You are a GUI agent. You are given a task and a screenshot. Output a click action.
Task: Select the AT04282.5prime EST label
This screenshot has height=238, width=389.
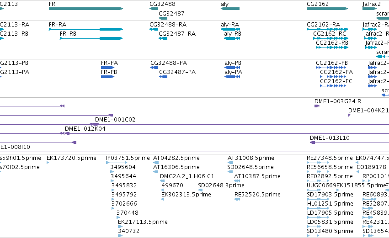[x=176, y=158]
